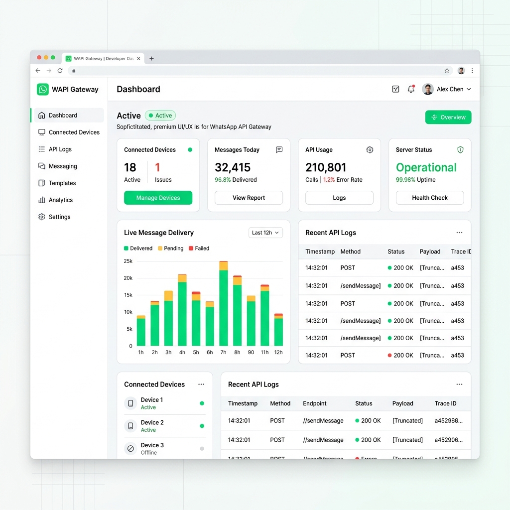Click the Health Check button
This screenshot has height=510, width=510.
(430, 198)
